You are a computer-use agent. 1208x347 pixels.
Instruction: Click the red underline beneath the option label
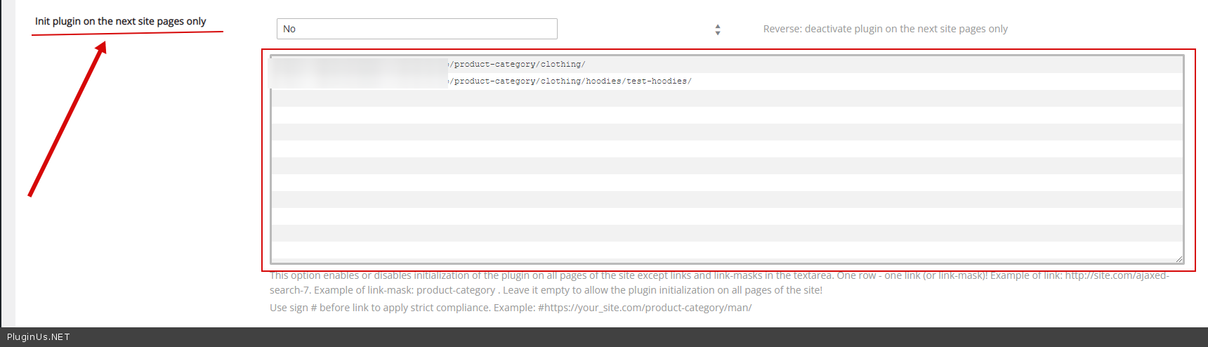click(127, 32)
